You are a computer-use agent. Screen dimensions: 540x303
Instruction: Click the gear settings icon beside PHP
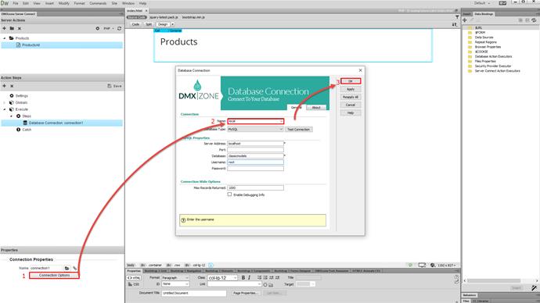(98, 28)
